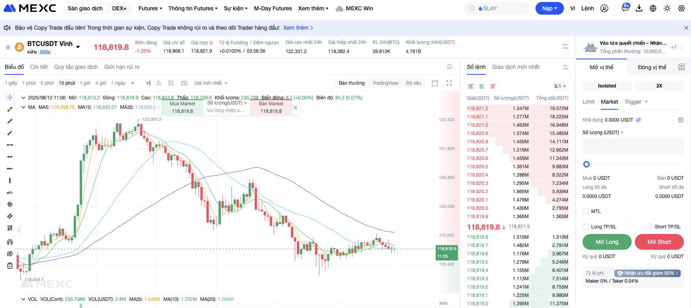Image resolution: width=691 pixels, height=308 pixels.
Task: Open the Futures dropdown menu
Action: [150, 8]
